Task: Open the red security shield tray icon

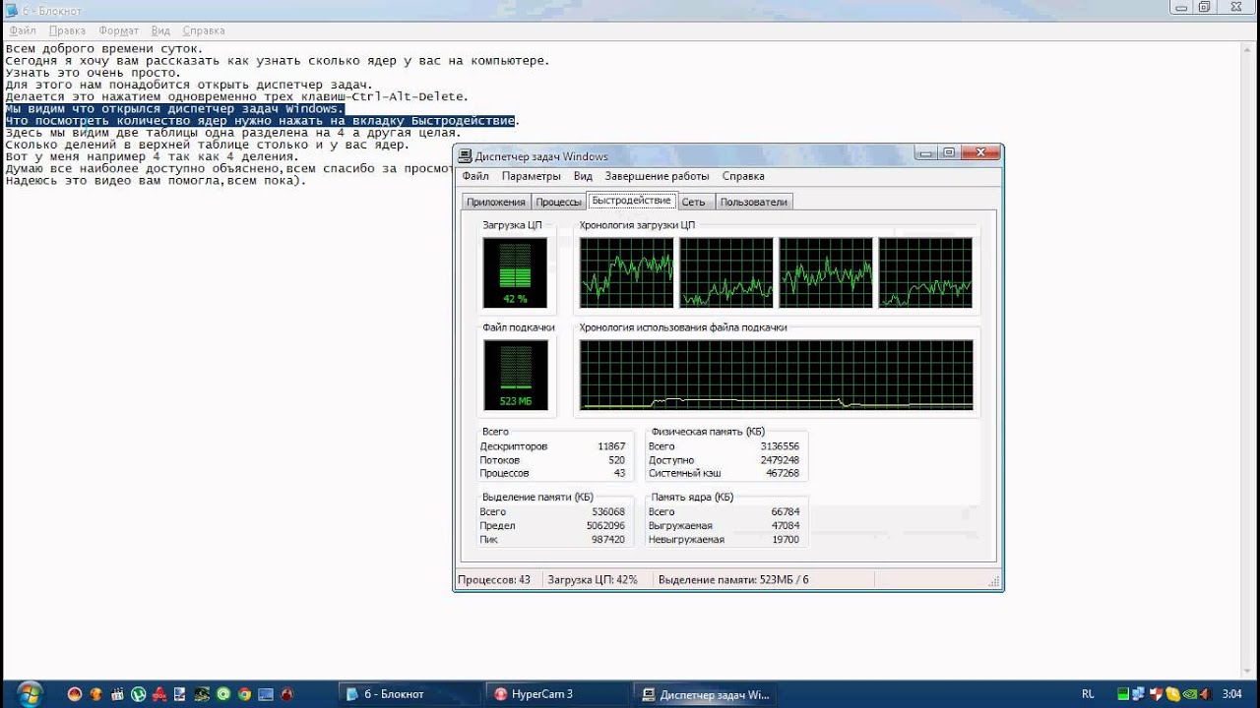Action: click(x=1156, y=693)
